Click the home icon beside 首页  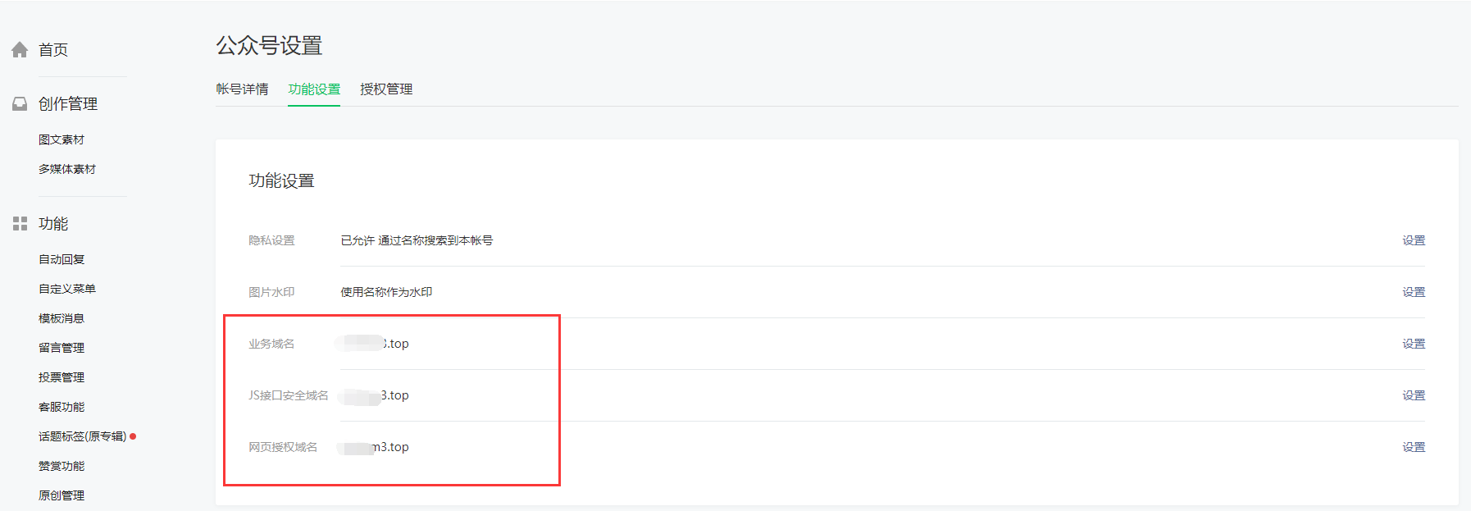(20, 50)
